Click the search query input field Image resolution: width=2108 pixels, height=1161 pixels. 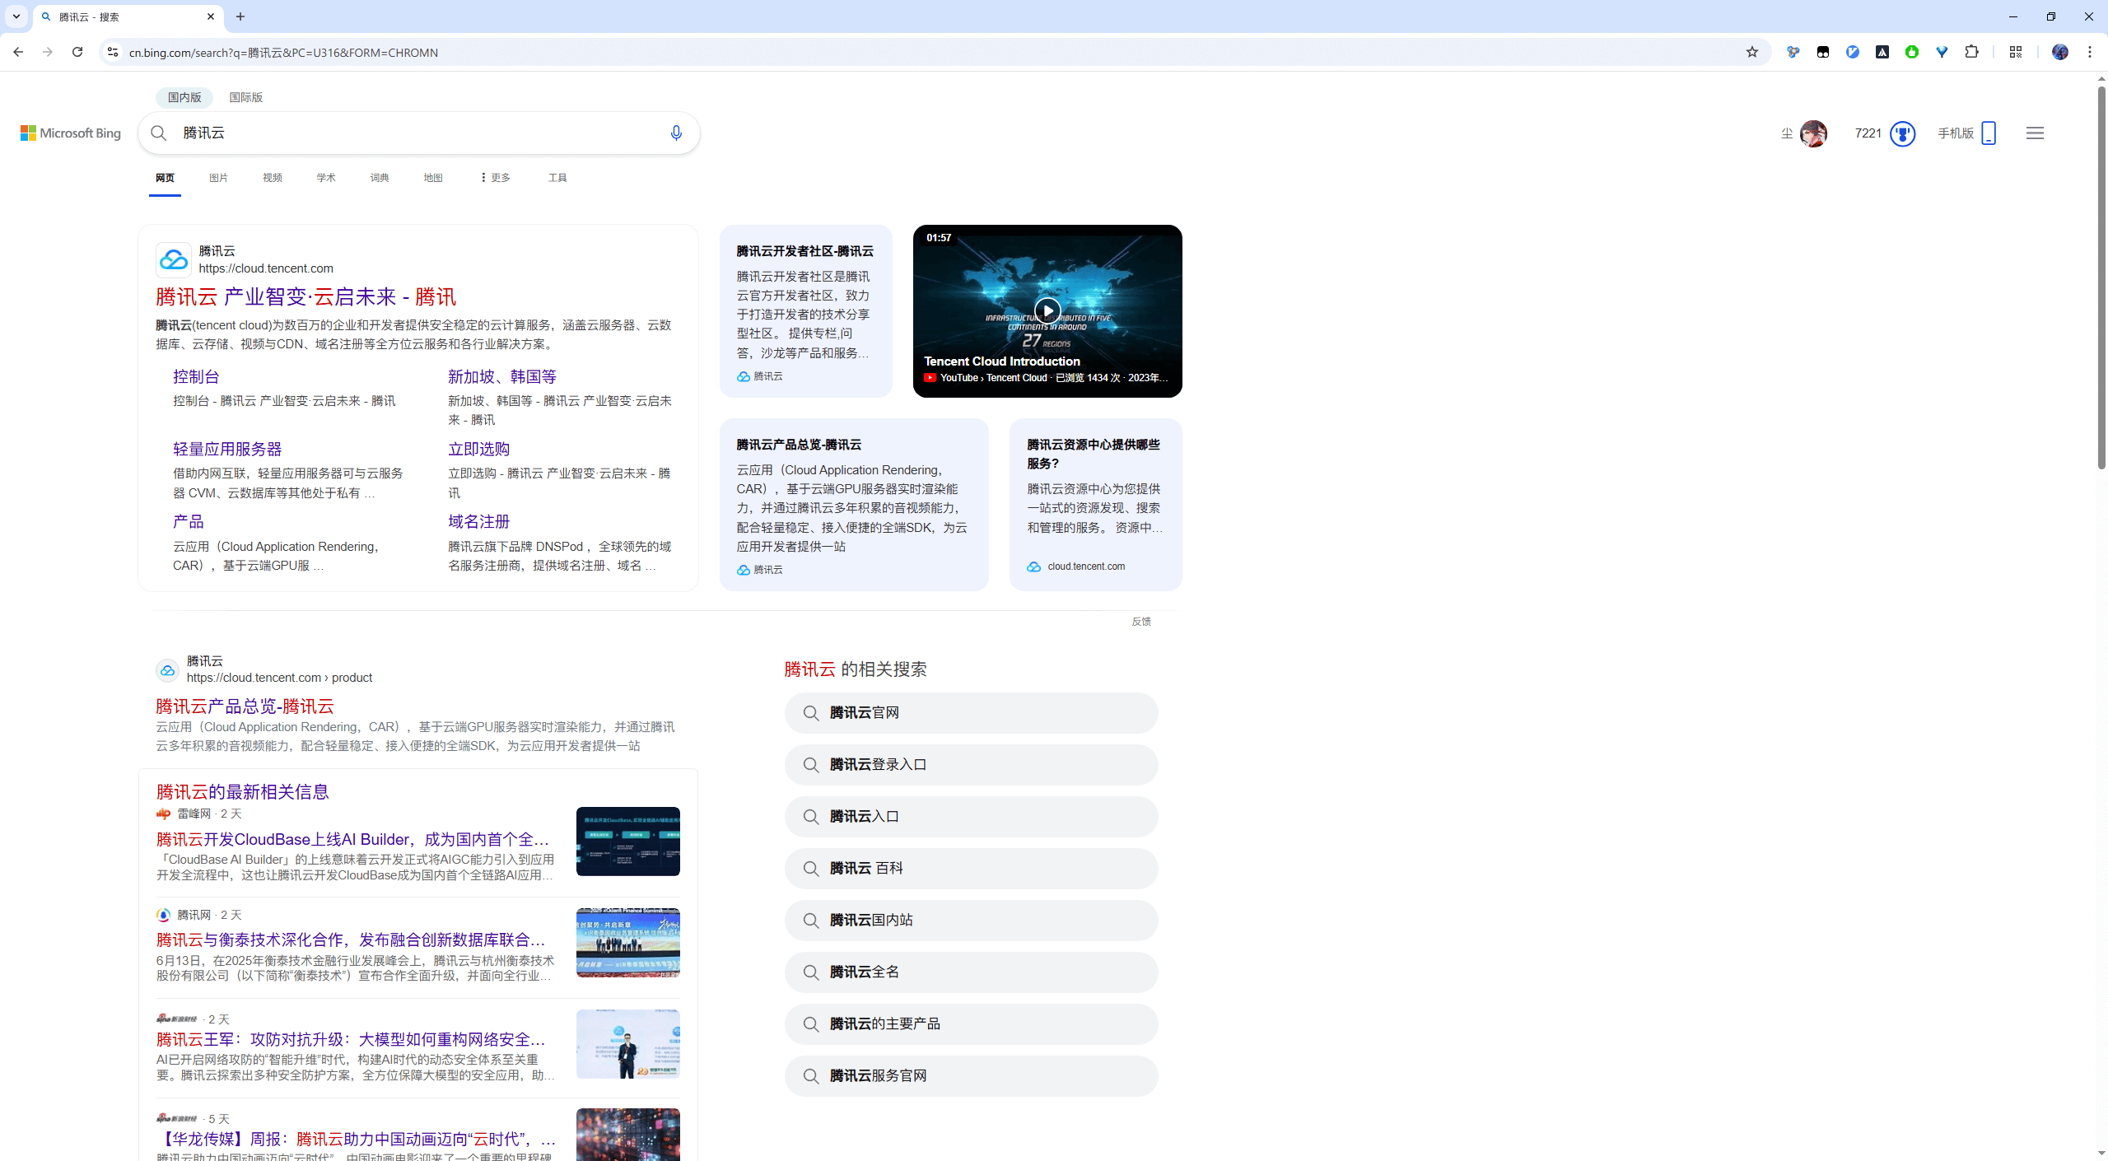coord(420,133)
